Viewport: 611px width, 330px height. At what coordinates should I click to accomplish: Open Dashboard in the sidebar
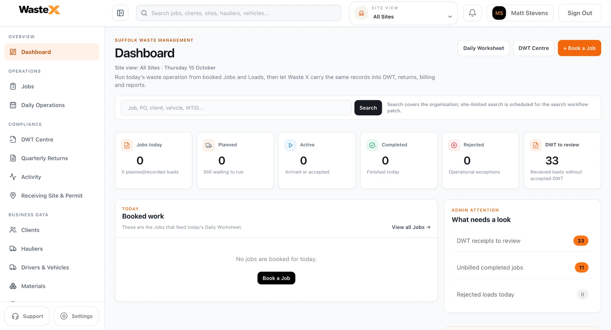coord(52,52)
